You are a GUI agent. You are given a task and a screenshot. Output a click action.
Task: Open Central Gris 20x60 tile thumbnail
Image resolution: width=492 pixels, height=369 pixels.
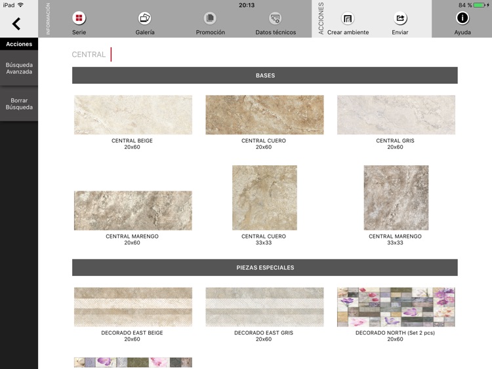click(x=396, y=115)
